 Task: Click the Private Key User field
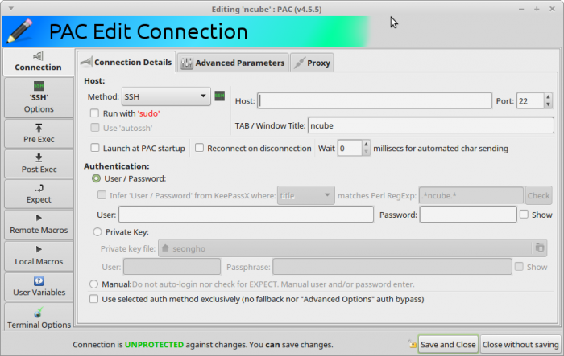point(172,267)
